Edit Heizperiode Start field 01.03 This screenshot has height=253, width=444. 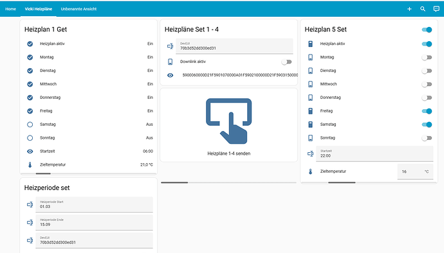(x=95, y=204)
